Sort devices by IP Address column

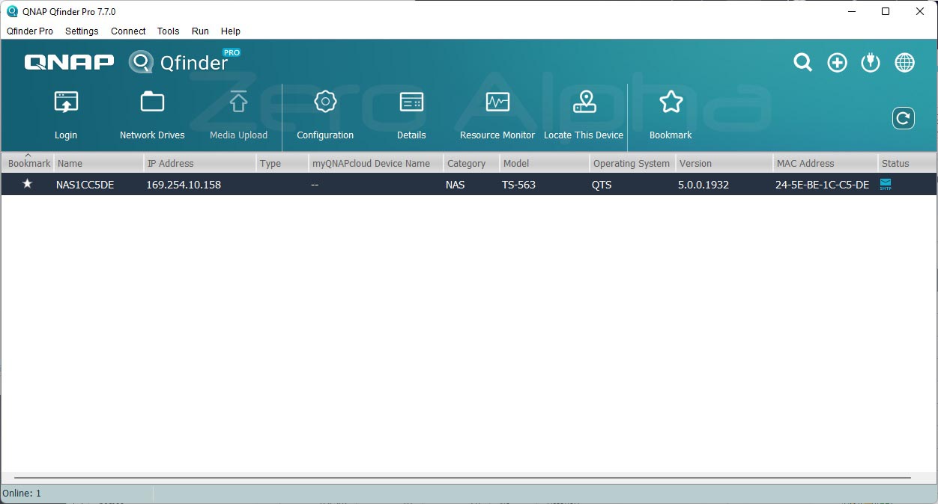[x=171, y=163]
